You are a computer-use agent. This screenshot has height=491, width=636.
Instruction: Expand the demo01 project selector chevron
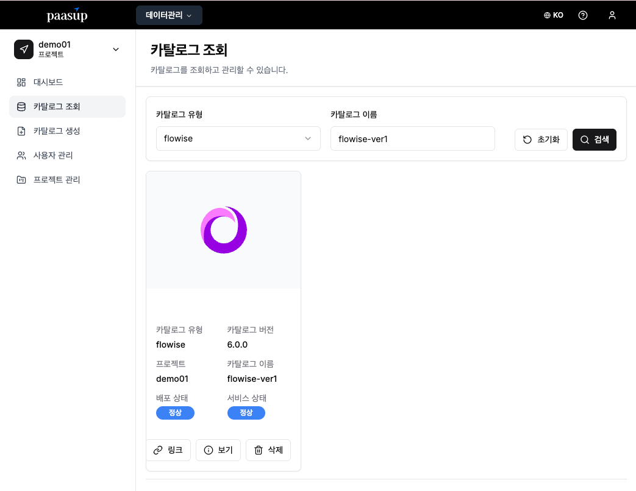116,49
